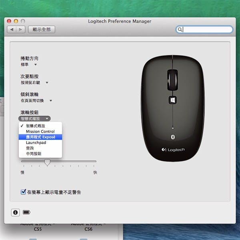Click the CS5 label in the background window
The image size is (240, 240).
tap(38, 229)
